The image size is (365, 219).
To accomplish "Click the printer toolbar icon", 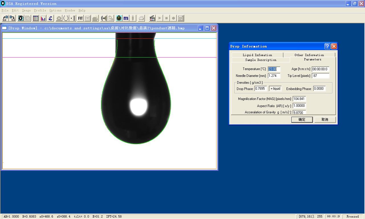I will pos(141,18).
